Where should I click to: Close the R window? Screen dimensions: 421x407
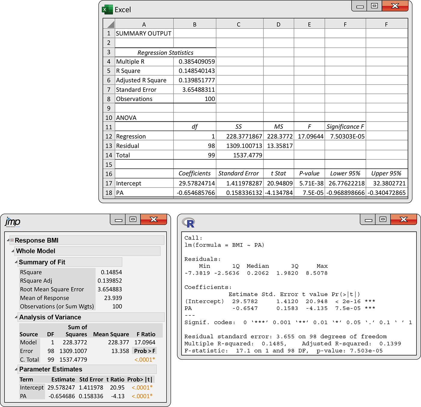click(x=403, y=220)
